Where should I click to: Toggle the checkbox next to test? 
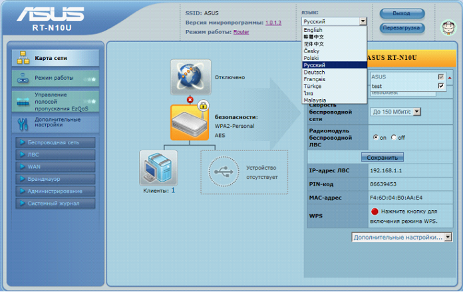click(441, 86)
